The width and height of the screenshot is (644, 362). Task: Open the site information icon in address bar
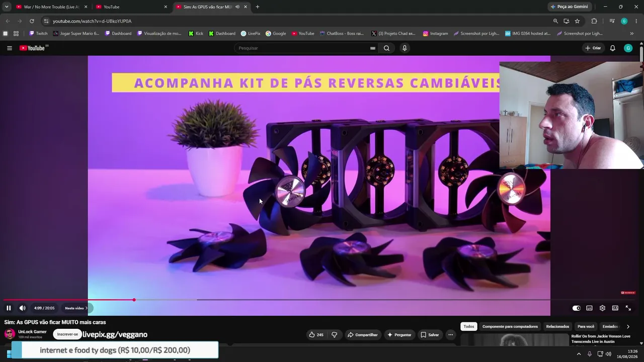46,21
